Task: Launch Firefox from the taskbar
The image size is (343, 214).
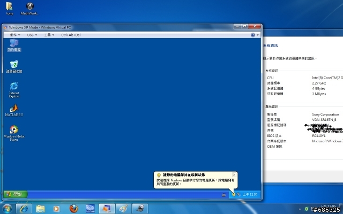Action: [74, 209]
